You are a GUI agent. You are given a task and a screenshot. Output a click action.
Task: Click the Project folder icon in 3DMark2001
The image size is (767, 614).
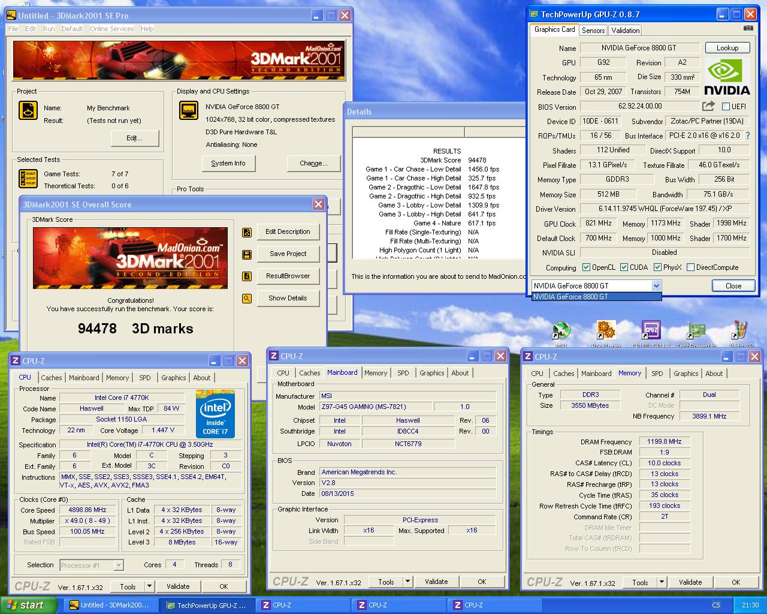(28, 111)
